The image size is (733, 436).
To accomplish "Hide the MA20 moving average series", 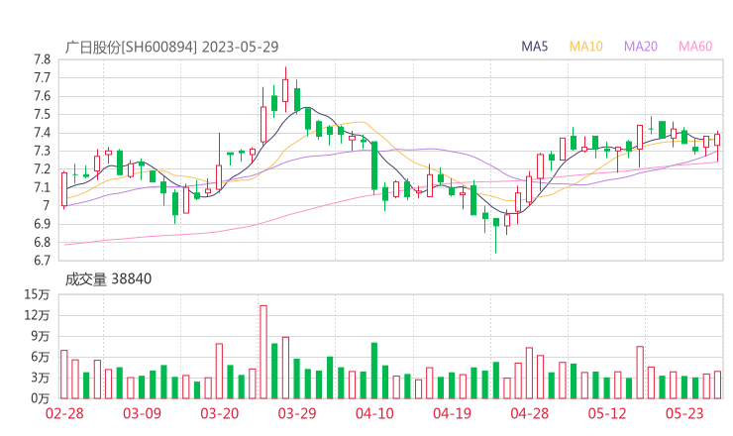I will [641, 47].
